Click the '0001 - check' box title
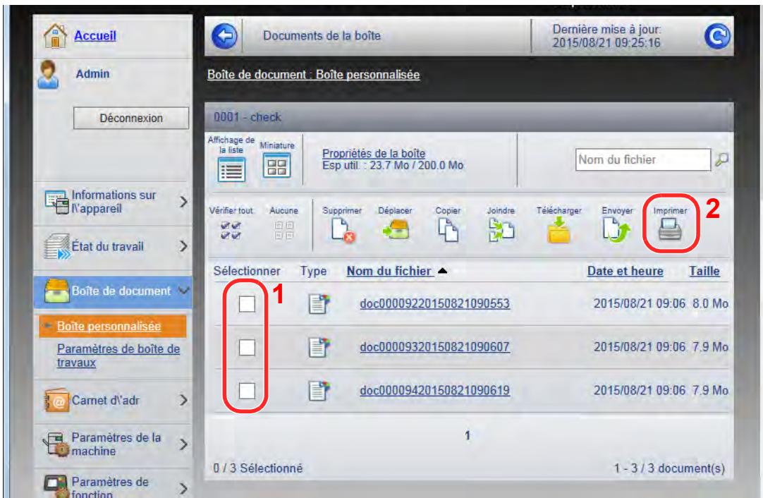This screenshot has height=498, width=763. [x=248, y=117]
